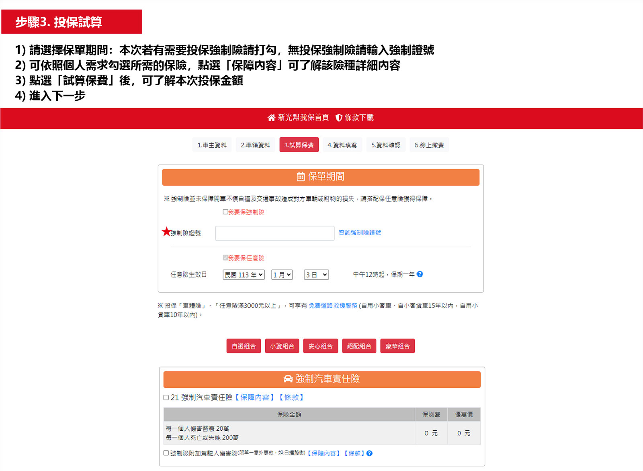643x471 pixels.
Task: Toggle the 我要保任意險 checkbox
Action: (225, 258)
